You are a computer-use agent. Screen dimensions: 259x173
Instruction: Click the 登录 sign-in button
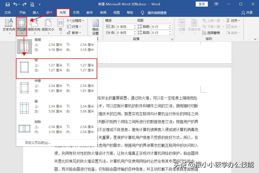(202, 4)
